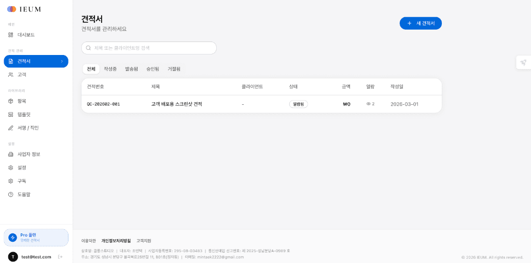Open 고객 from the sidebar
The width and height of the screenshot is (531, 263).
coord(36,75)
